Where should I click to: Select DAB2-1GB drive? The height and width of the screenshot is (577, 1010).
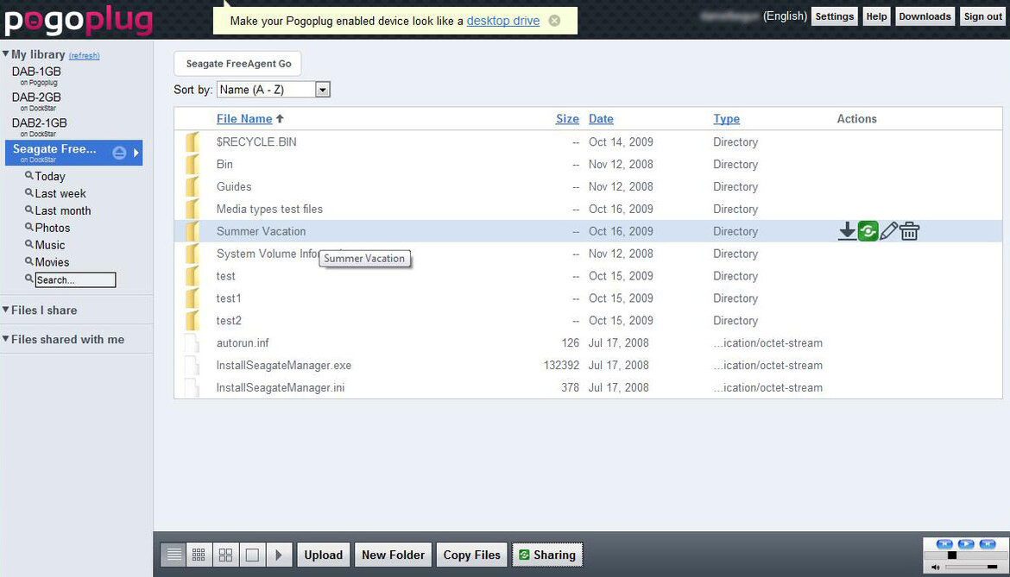[40, 122]
